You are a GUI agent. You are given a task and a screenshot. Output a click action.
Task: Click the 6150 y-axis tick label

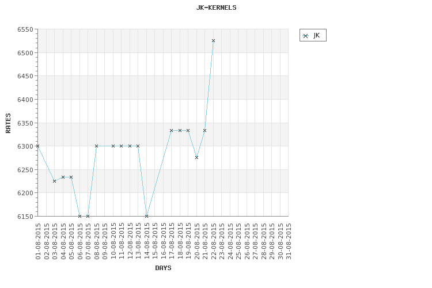[25, 217]
